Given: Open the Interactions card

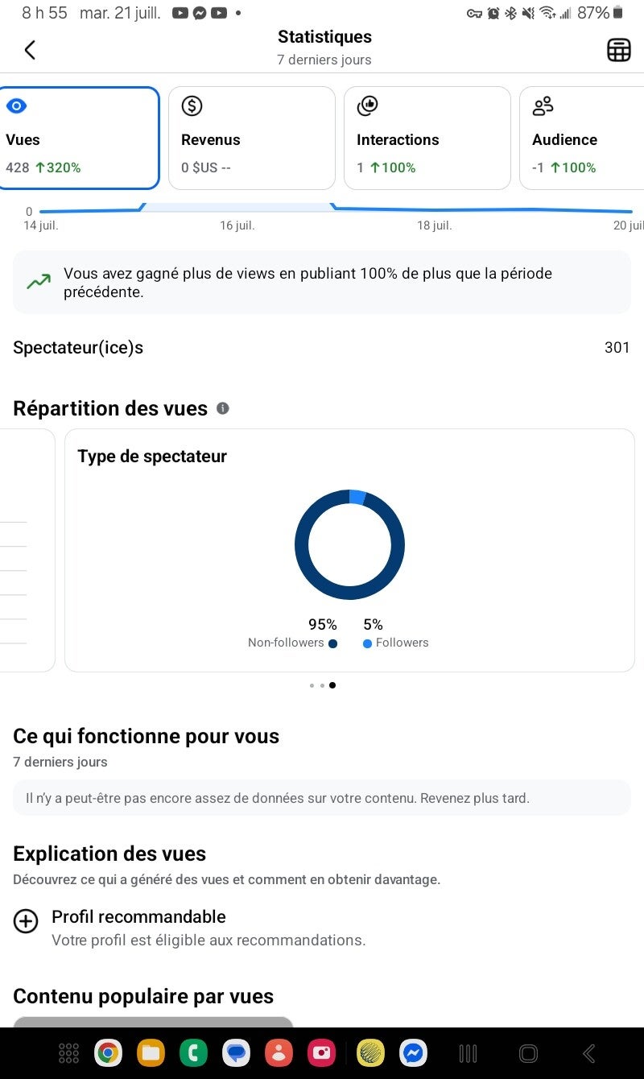Looking at the screenshot, I should (427, 138).
